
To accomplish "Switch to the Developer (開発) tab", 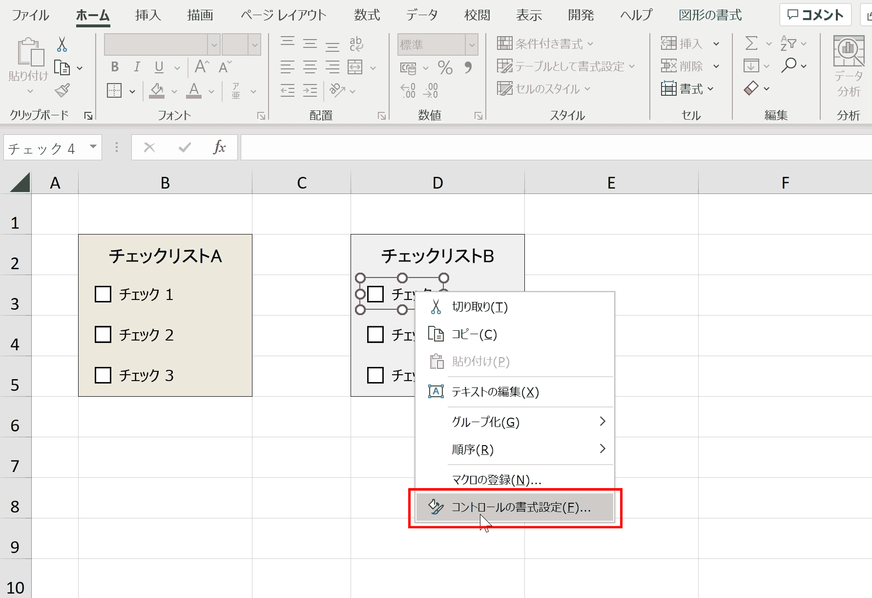I will coord(581,15).
